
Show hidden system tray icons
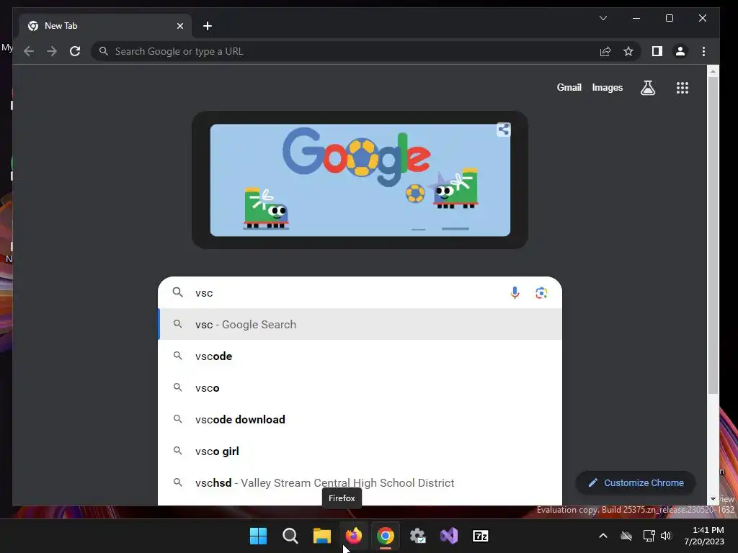tap(603, 536)
